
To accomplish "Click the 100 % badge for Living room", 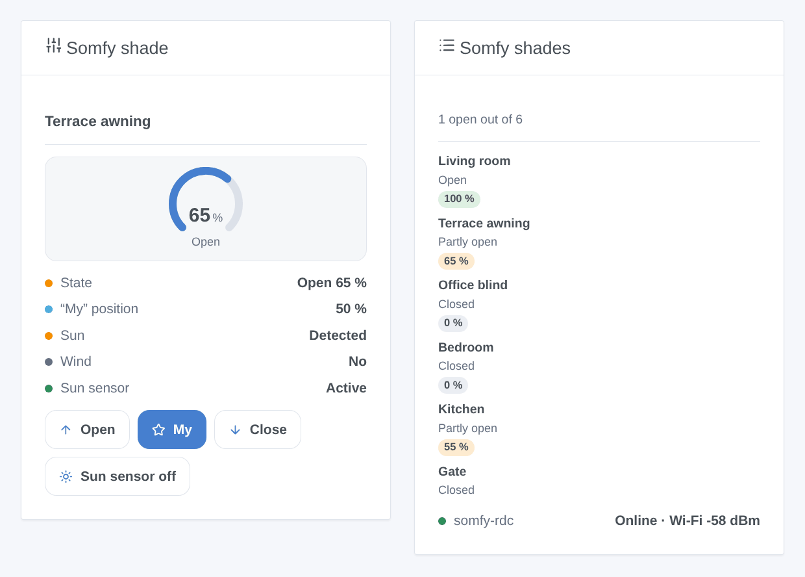I will coord(459,199).
